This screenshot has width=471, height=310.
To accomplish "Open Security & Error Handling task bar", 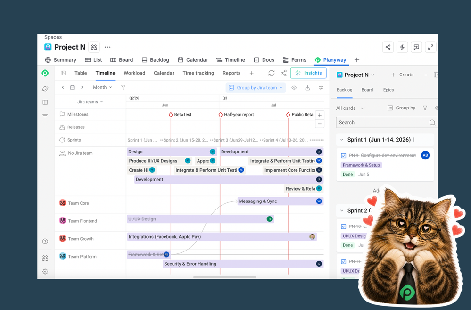I will point(243,264).
